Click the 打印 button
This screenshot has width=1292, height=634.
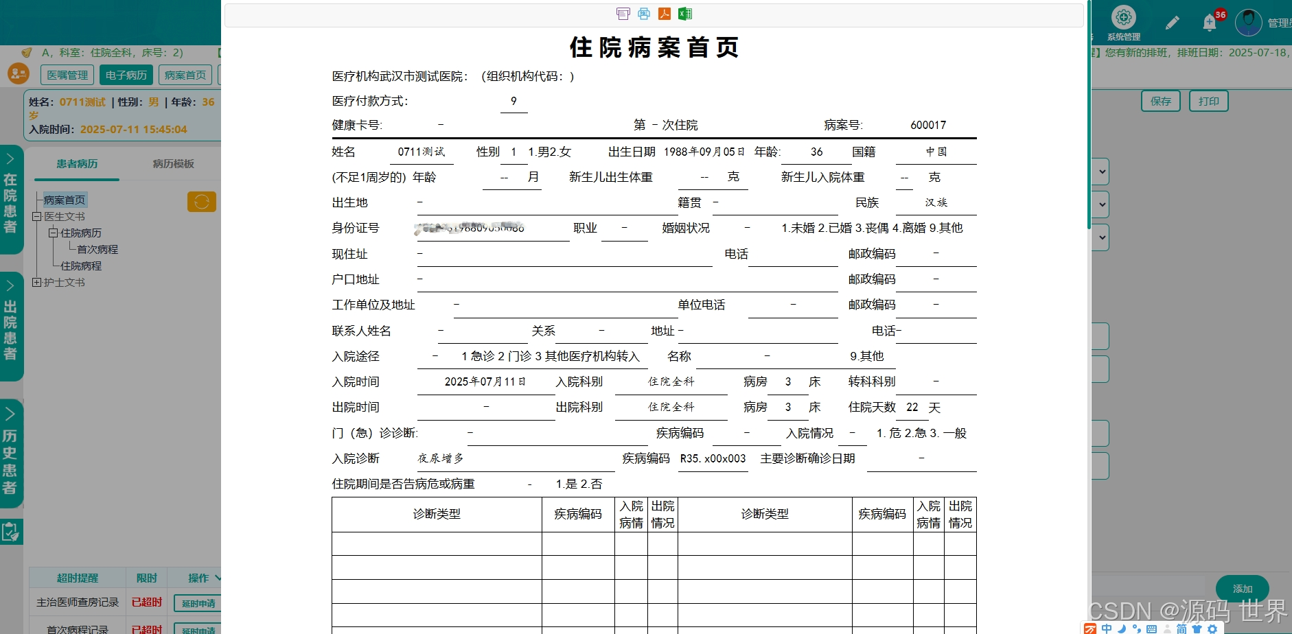pos(1209,101)
